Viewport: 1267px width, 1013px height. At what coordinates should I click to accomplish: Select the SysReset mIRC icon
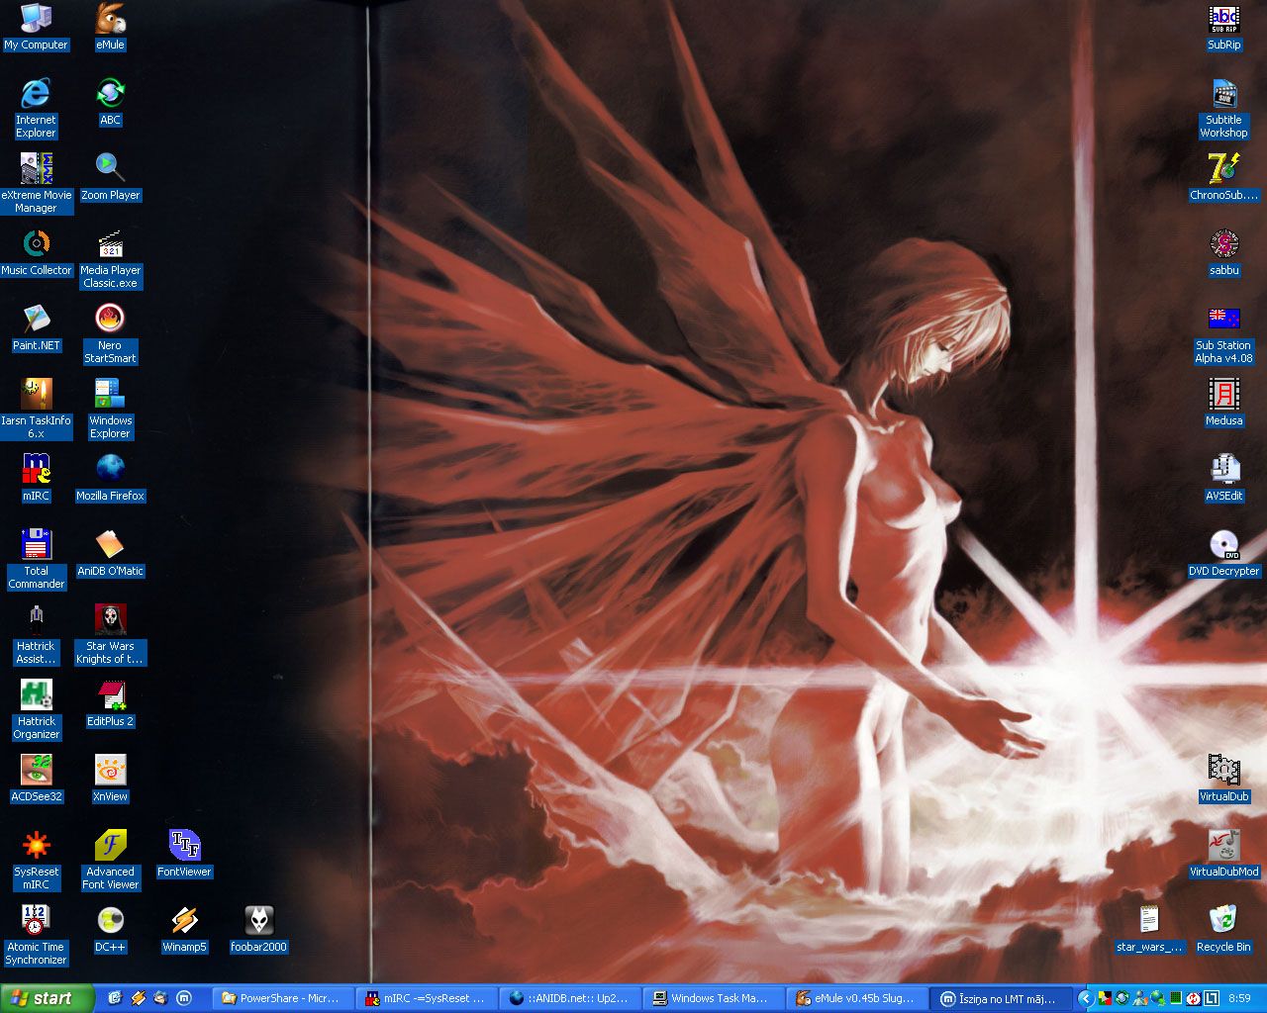tap(36, 860)
